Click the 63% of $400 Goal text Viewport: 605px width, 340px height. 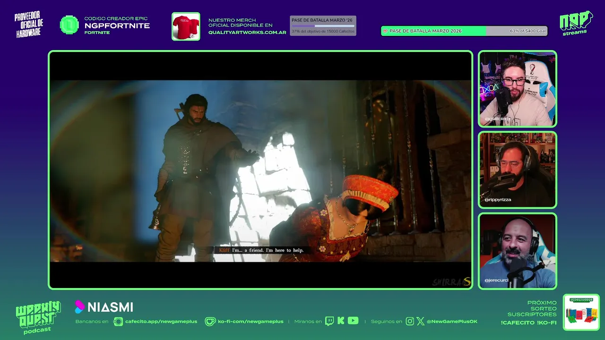click(527, 31)
